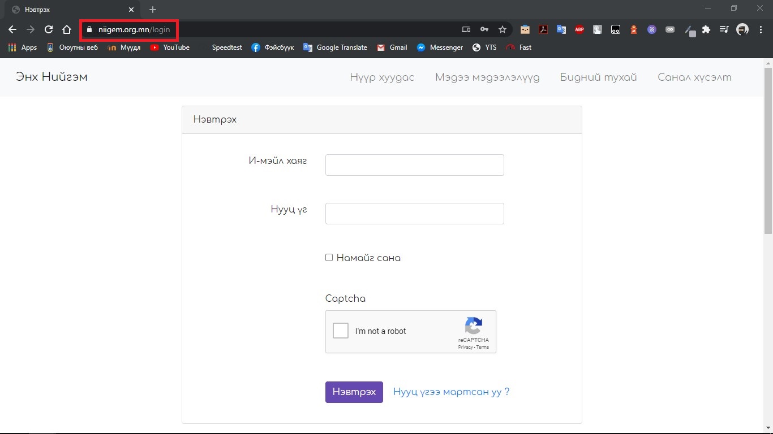
Task: Open the "Мэдээ мэдээлэлүүд" navigation item
Action: (x=487, y=77)
